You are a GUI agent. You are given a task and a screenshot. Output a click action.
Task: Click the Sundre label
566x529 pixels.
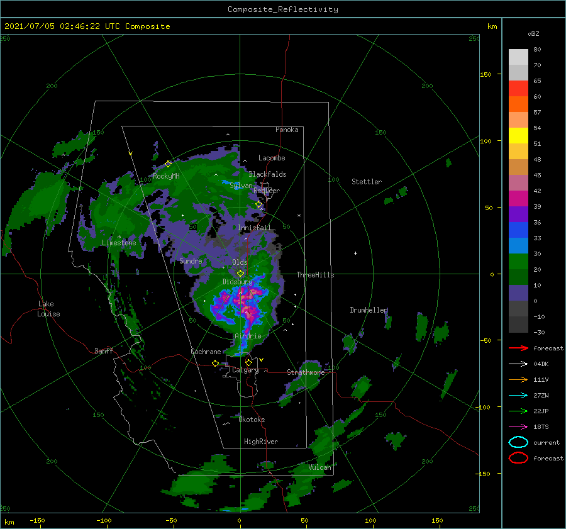point(191,260)
